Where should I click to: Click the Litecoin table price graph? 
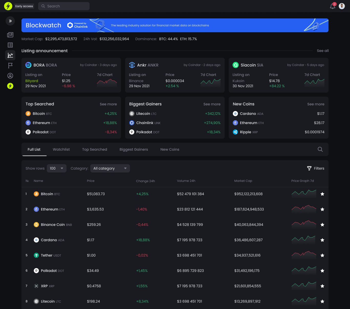pos(304,301)
